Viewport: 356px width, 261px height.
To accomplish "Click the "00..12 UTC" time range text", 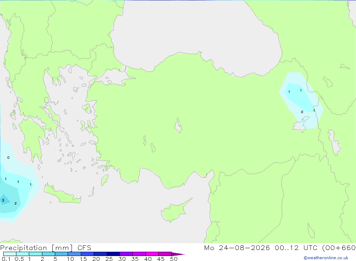I will point(297,247).
